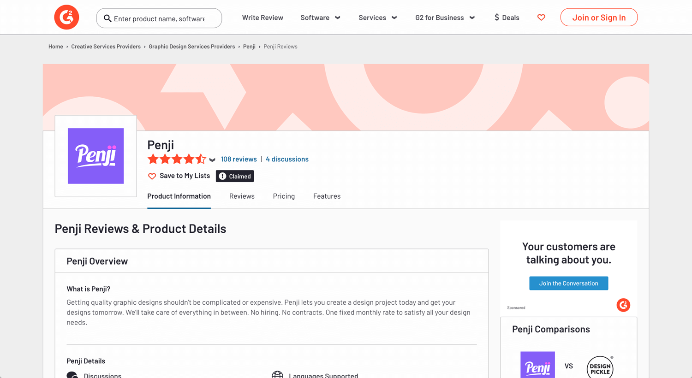Expand the rating breakdown chevron next to stars
This screenshot has width=692, height=378.
[212, 160]
